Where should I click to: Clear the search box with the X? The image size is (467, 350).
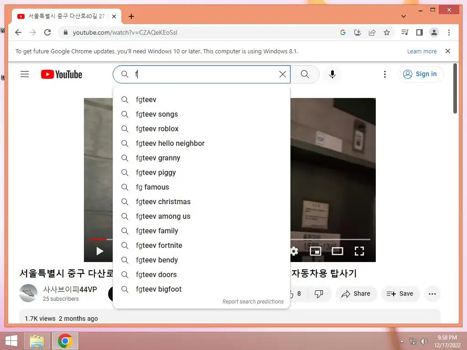283,74
